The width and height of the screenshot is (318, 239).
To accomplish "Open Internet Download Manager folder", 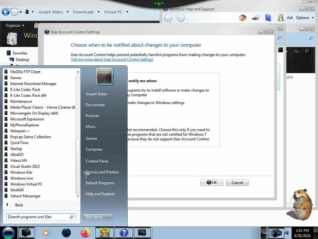I will (x=33, y=83).
